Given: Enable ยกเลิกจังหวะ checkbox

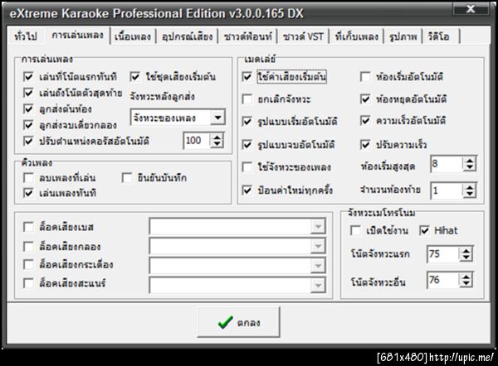Looking at the screenshot, I should [x=247, y=99].
